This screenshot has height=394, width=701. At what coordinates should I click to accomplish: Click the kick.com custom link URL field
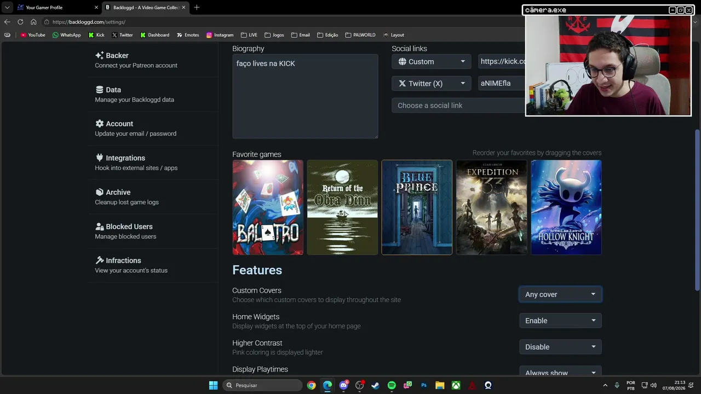tap(502, 61)
